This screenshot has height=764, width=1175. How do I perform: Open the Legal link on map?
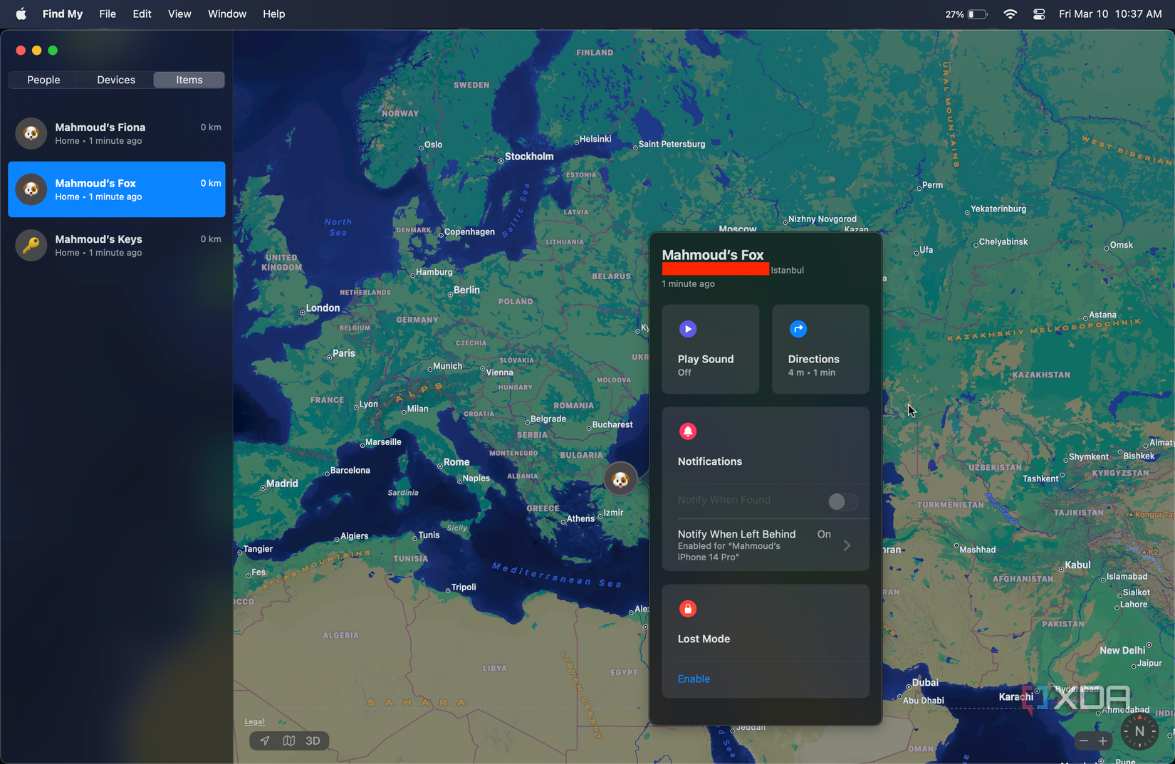(254, 721)
